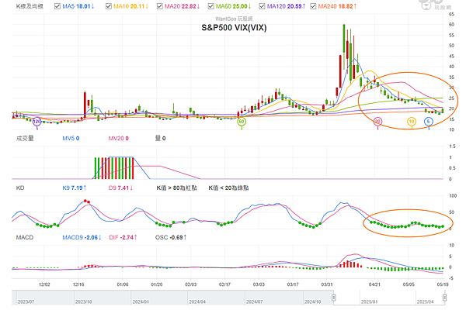466x310 pixels.
Task: Click the MA120 20.59 value label
Action: pos(286,6)
